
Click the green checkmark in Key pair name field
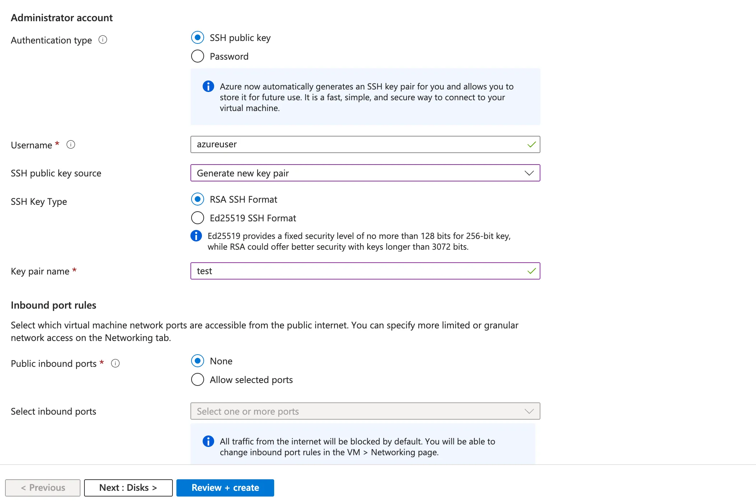[x=531, y=271]
